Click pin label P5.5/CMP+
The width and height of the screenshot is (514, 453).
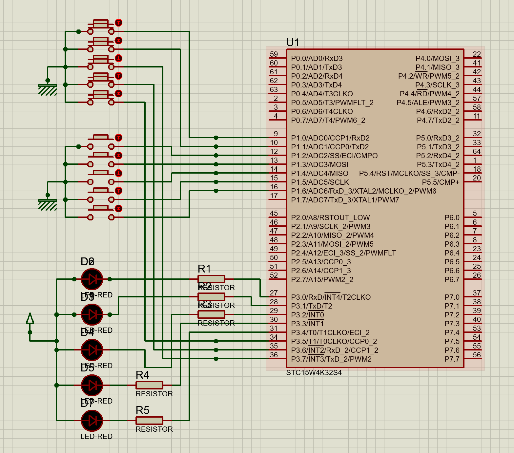441,182
